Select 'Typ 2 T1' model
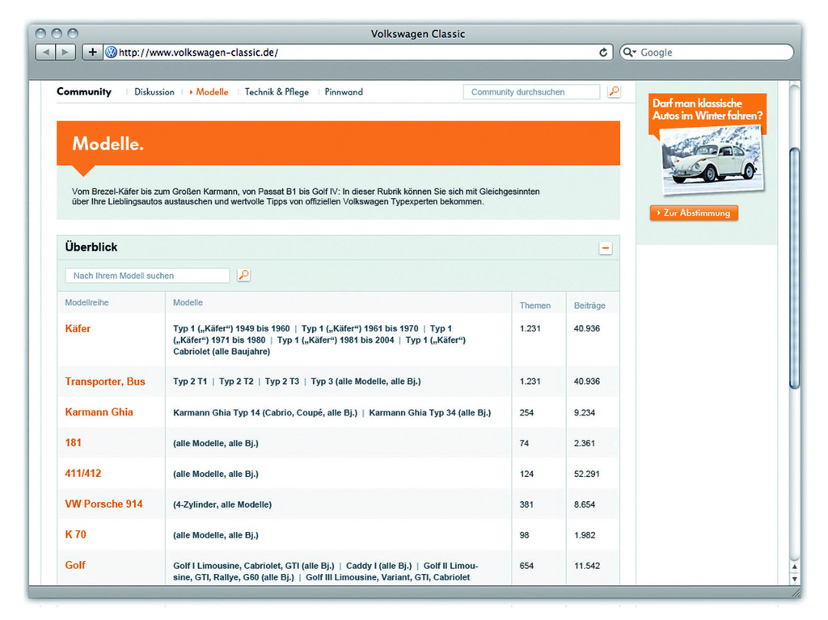The width and height of the screenshot is (828, 620). (190, 382)
